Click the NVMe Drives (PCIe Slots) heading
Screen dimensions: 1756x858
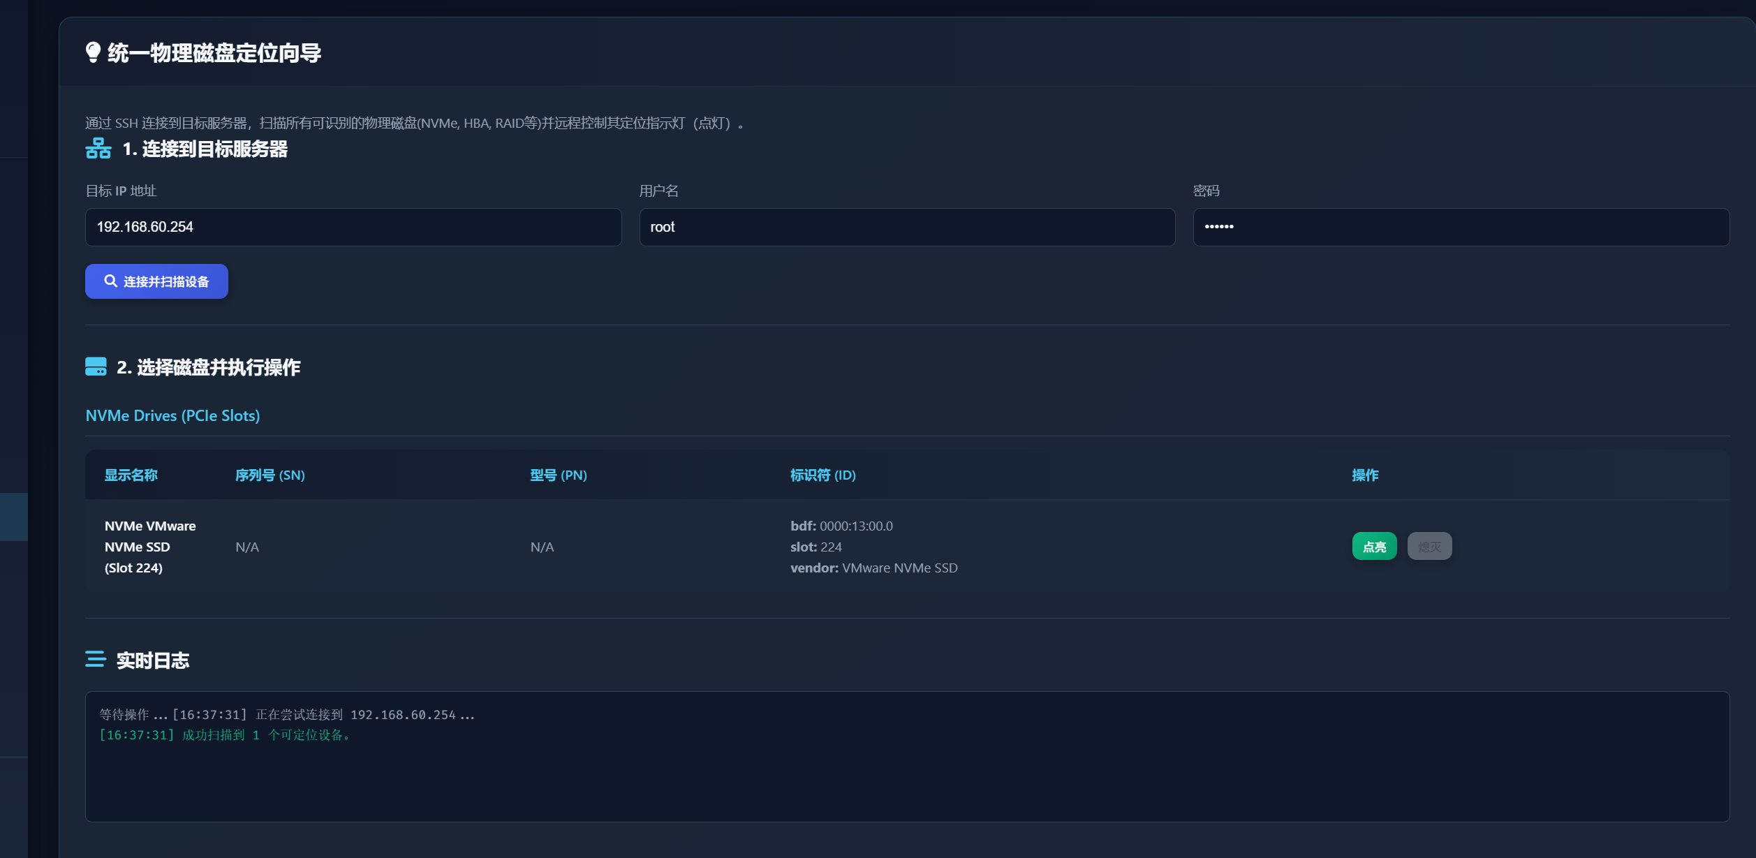(x=172, y=415)
